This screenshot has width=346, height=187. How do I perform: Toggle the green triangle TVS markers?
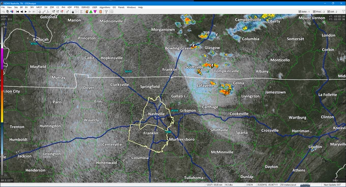point(91,12)
